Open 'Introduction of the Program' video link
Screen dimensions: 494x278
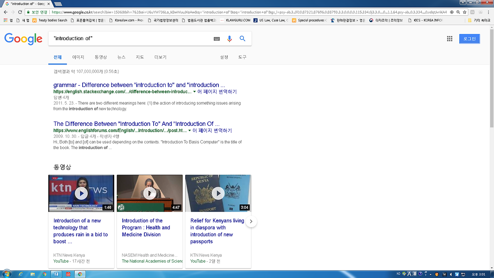point(146,227)
